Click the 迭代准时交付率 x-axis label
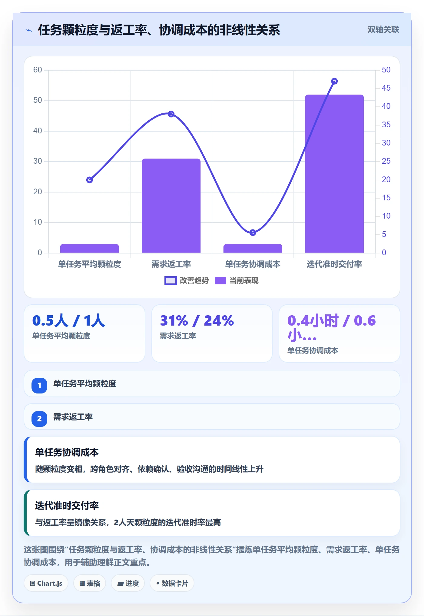 click(x=334, y=264)
